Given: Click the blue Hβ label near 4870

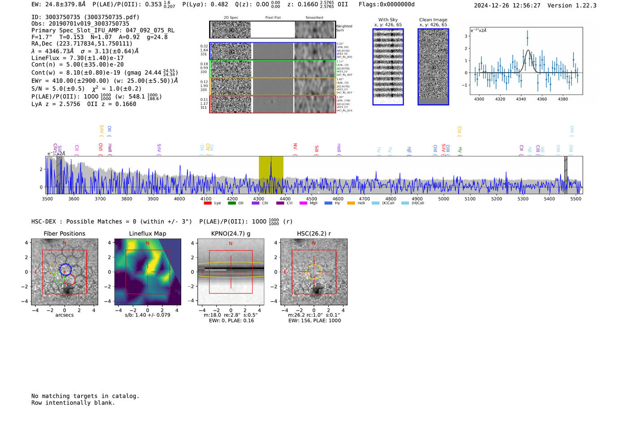Looking at the screenshot, I should 409,151.
